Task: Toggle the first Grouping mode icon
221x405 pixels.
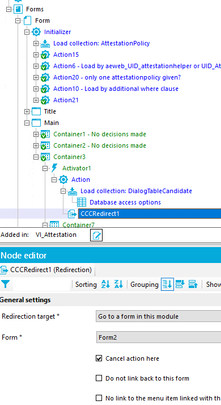Action: [167, 285]
